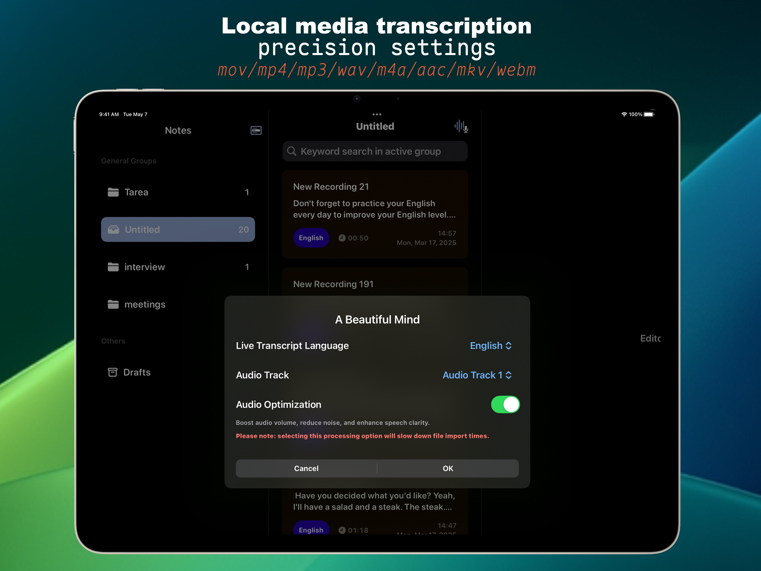Select the Untitled group with 20 notes
Viewport: 761px width, 571px height.
(x=178, y=230)
